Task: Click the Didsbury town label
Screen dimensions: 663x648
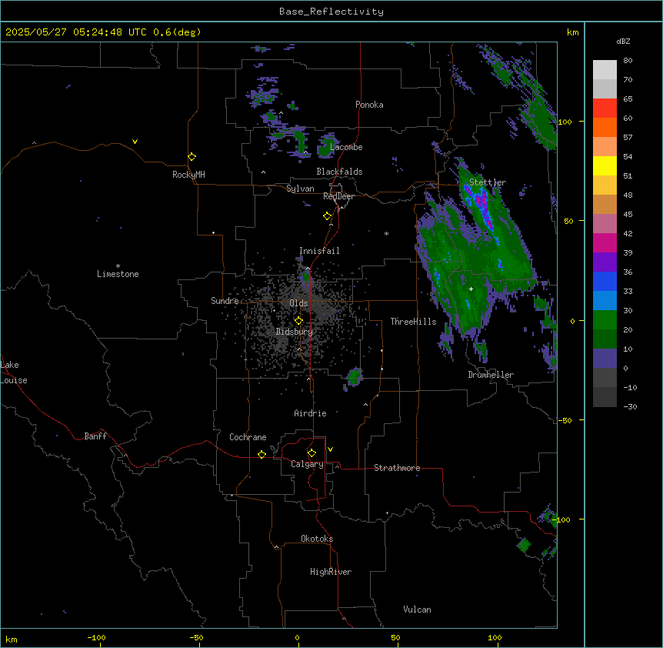Action: coord(295,332)
